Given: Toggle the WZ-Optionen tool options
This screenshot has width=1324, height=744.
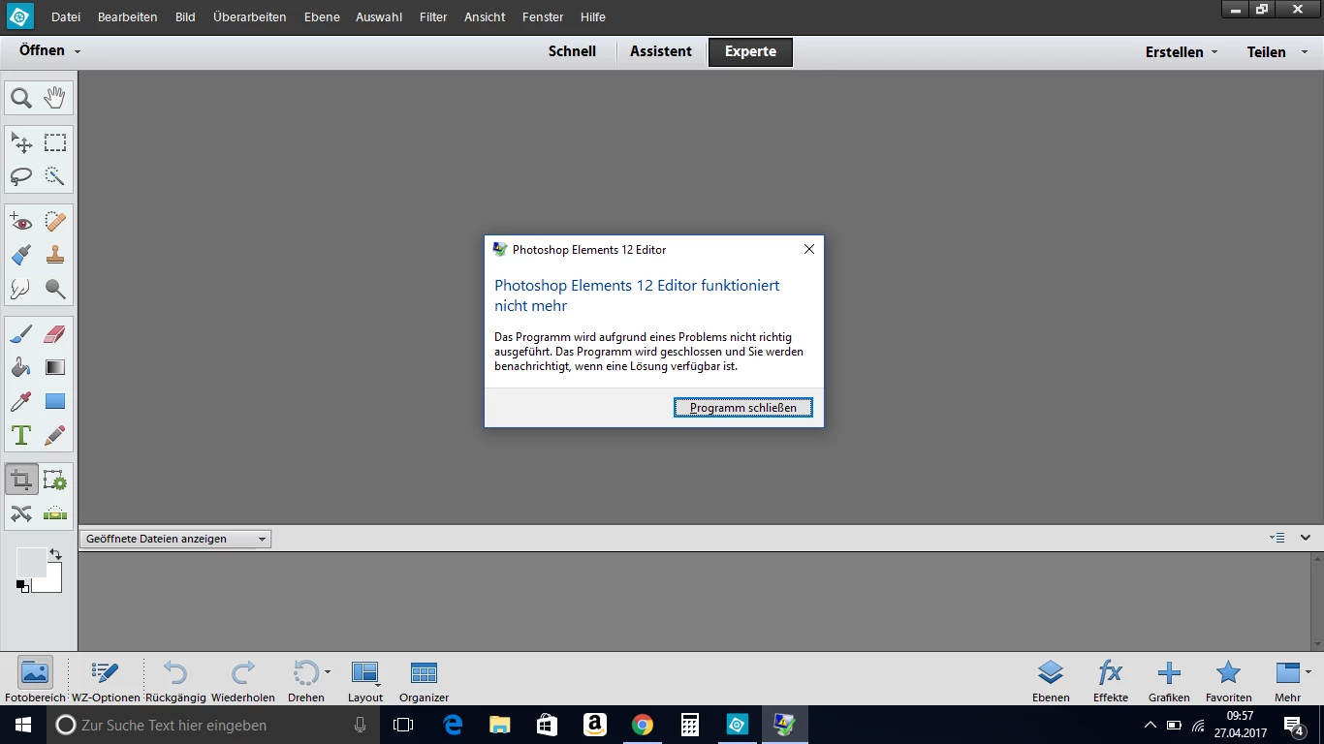Looking at the screenshot, I should click(x=106, y=680).
